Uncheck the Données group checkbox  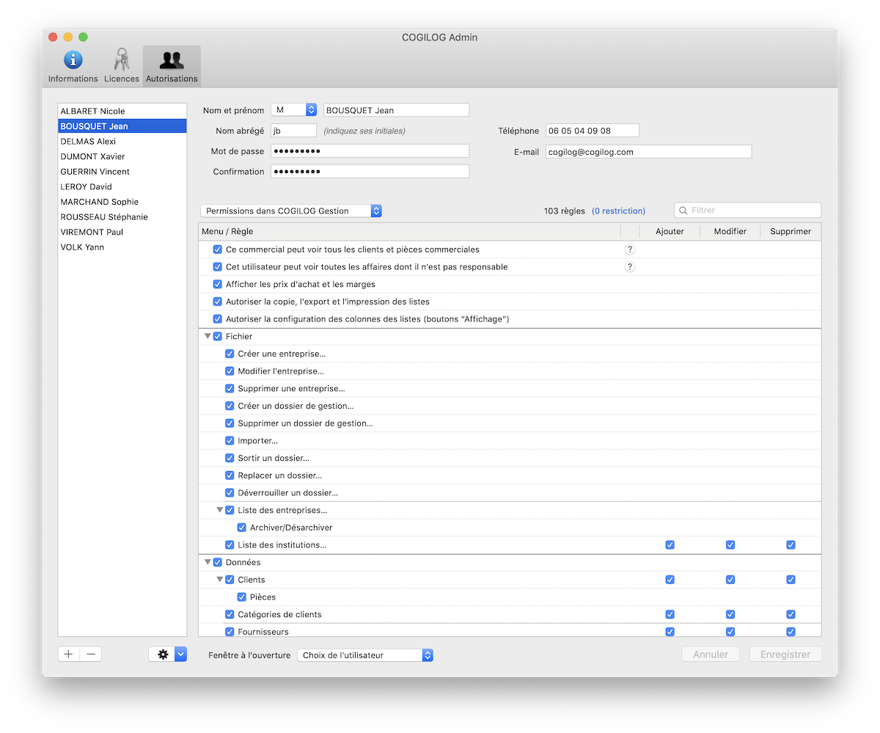point(218,563)
